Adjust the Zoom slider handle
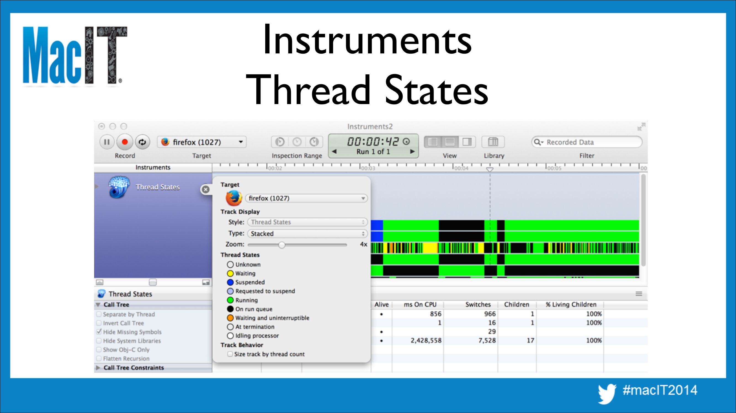736x413 pixels. pyautogui.click(x=282, y=245)
